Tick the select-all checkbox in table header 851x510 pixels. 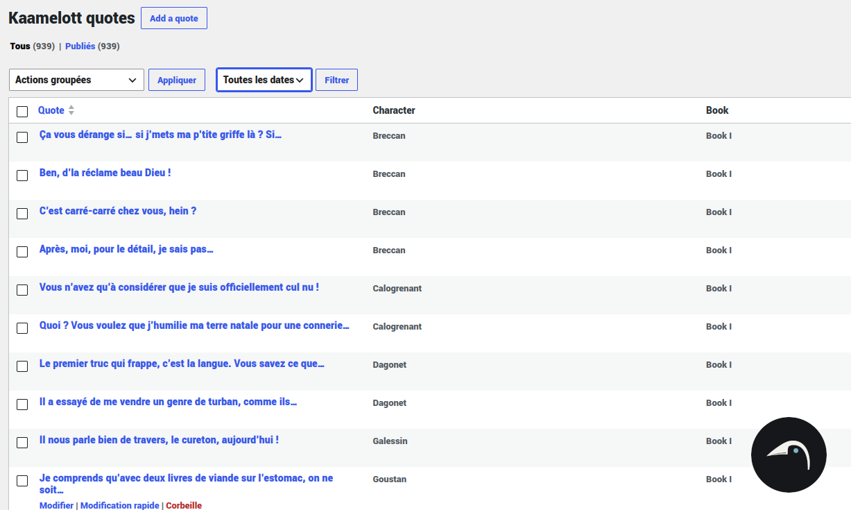[22, 111]
